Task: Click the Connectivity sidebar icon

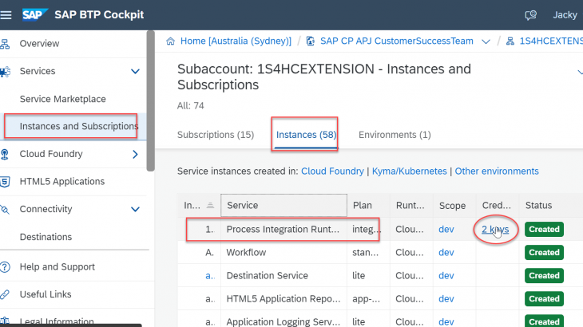Action: pyautogui.click(x=5, y=209)
